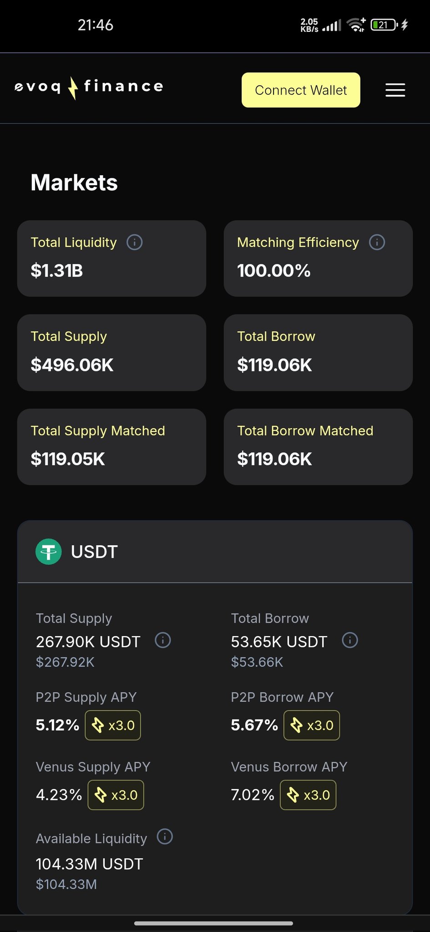Tap the Total Borrow Matched card
430x932 pixels.
[318, 446]
